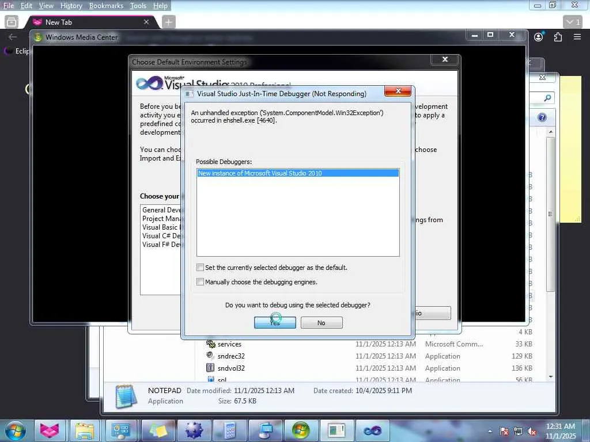Click the Just-In-Time Debugger title icon
Viewport: 590px width, 442px height.
click(x=189, y=94)
